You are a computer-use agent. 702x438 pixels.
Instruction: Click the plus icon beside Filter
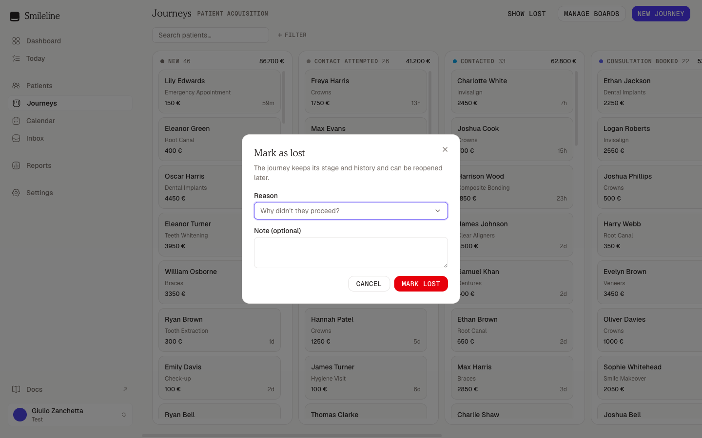coord(280,35)
